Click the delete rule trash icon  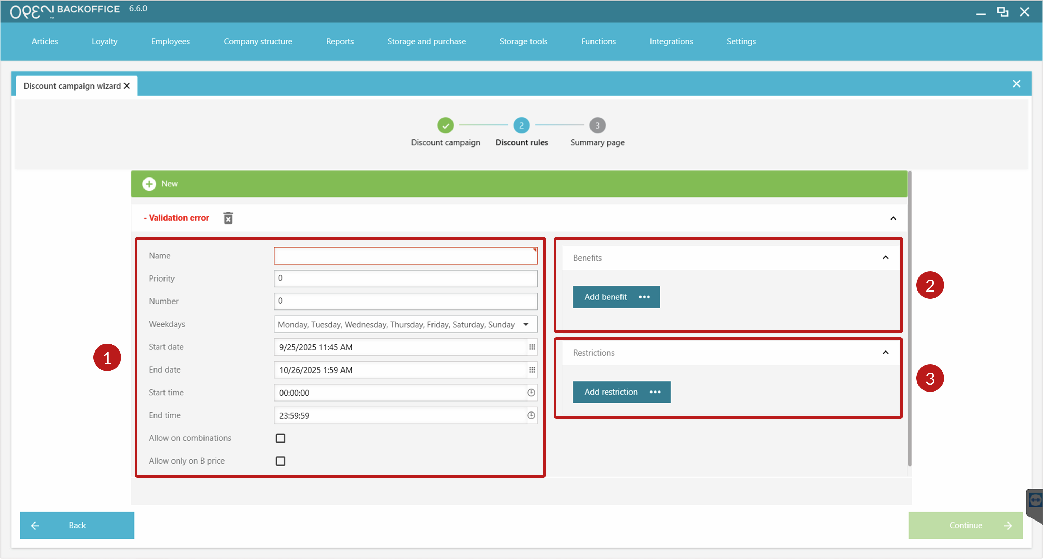(228, 218)
